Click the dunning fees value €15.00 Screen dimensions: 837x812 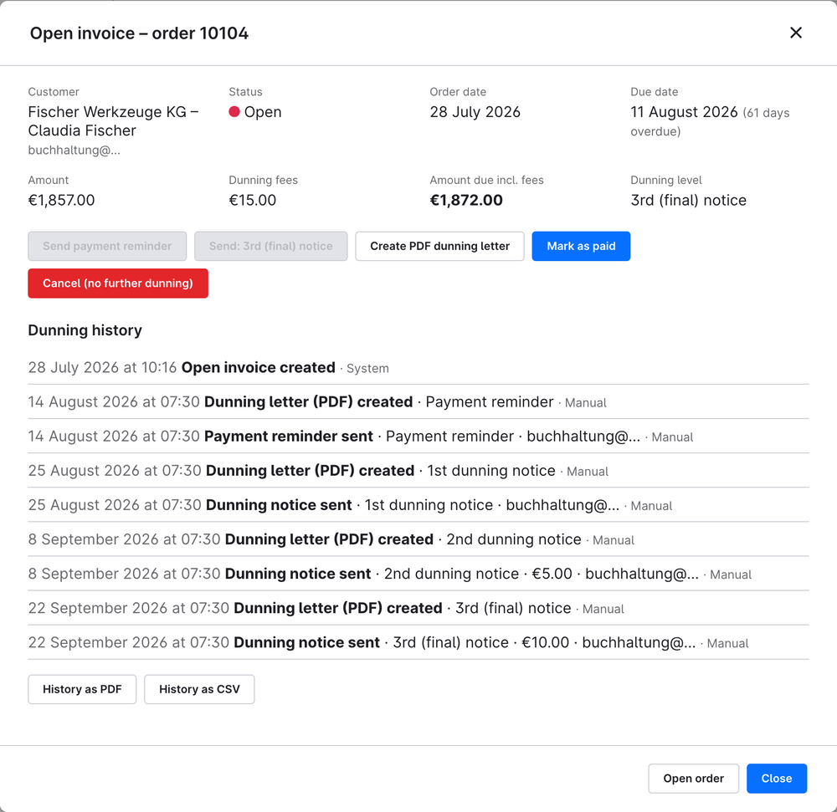click(253, 201)
